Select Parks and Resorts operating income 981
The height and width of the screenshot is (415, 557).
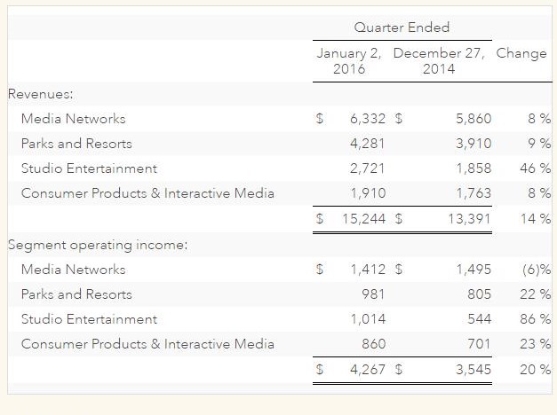(373, 294)
